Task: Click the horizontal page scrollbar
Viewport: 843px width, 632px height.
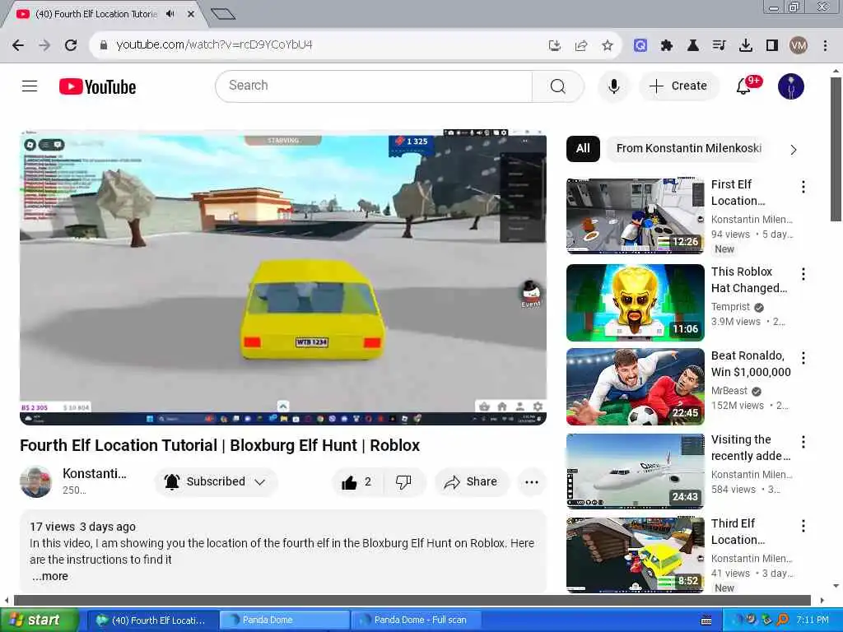Action: tap(412, 600)
